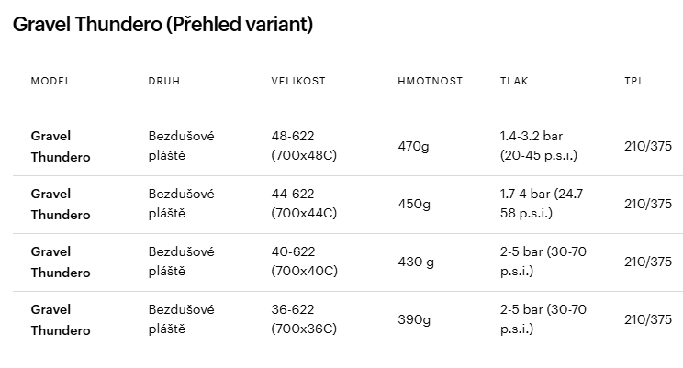Click the DRUH column header
This screenshot has height=368, width=683.
click(164, 81)
